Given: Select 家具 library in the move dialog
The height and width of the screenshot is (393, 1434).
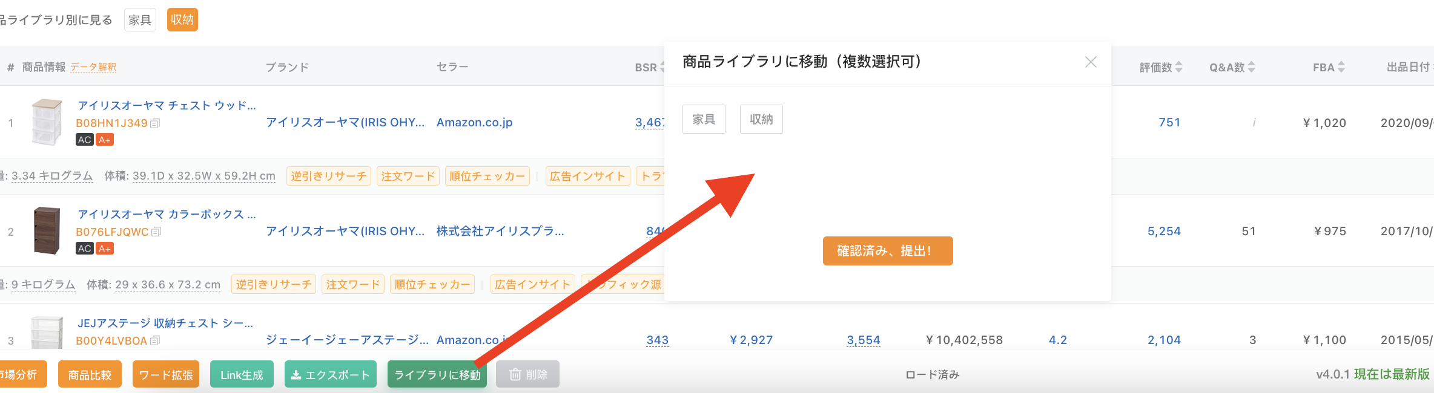Looking at the screenshot, I should point(704,119).
